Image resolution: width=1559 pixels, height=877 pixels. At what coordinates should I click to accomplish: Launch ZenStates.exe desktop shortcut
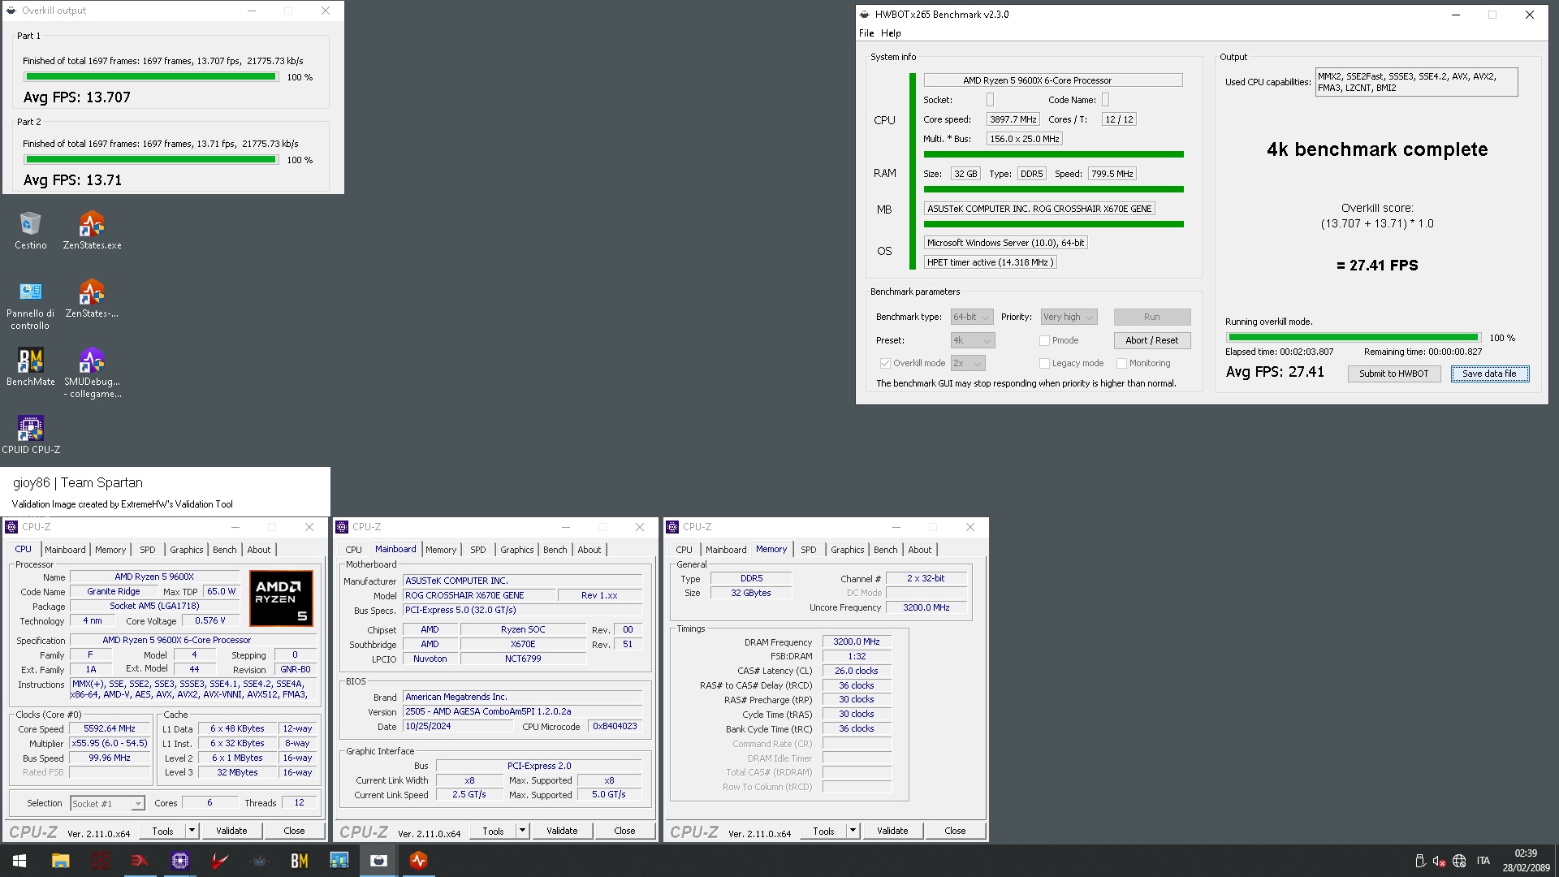click(x=92, y=231)
